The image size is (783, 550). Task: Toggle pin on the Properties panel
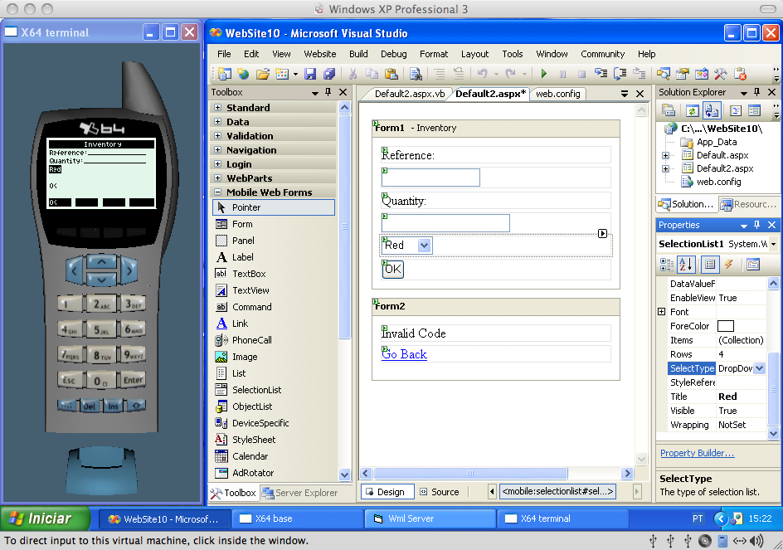pyautogui.click(x=757, y=225)
